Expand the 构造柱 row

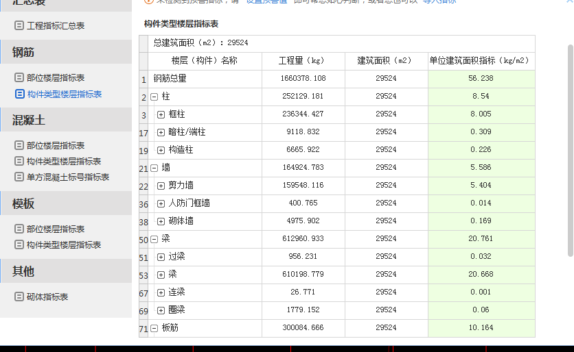[161, 150]
